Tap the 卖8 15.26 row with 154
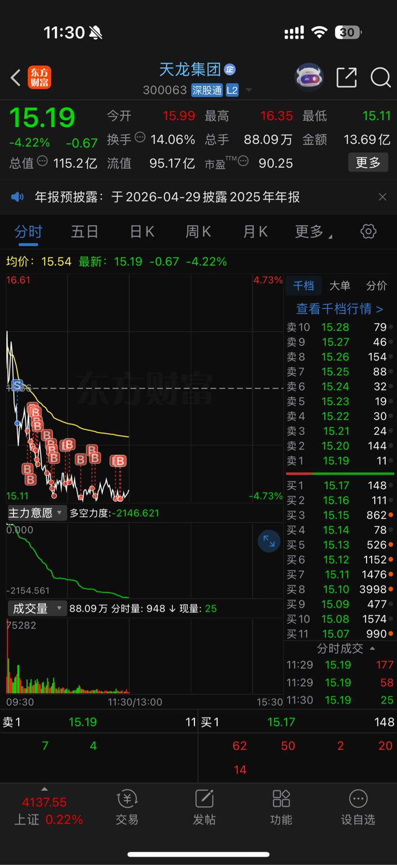 [340, 357]
